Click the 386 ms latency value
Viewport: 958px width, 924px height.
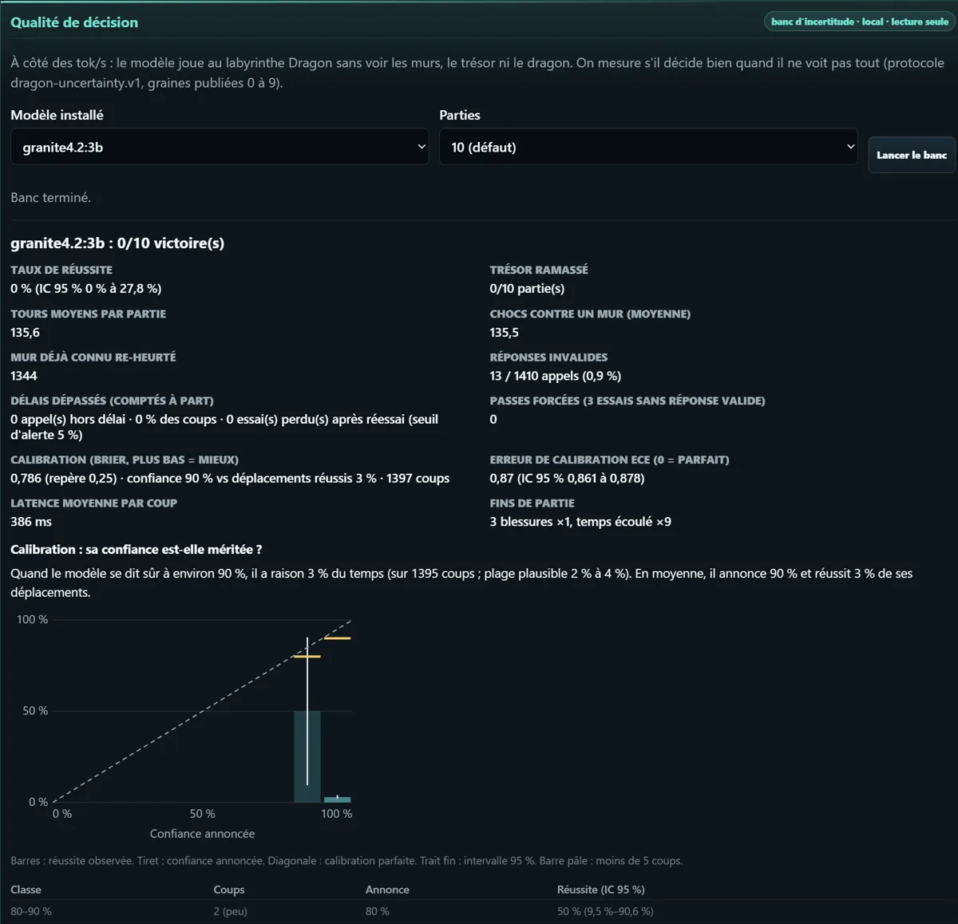click(31, 522)
